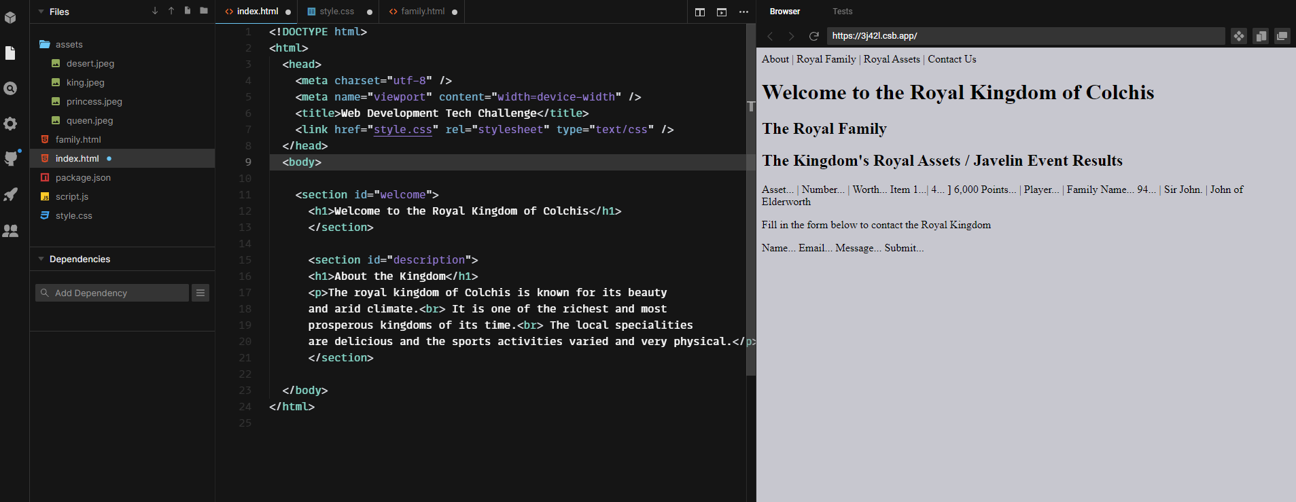The height and width of the screenshot is (502, 1296).
Task: Click 'Fill in the form below' text in preview
Action: [876, 225]
